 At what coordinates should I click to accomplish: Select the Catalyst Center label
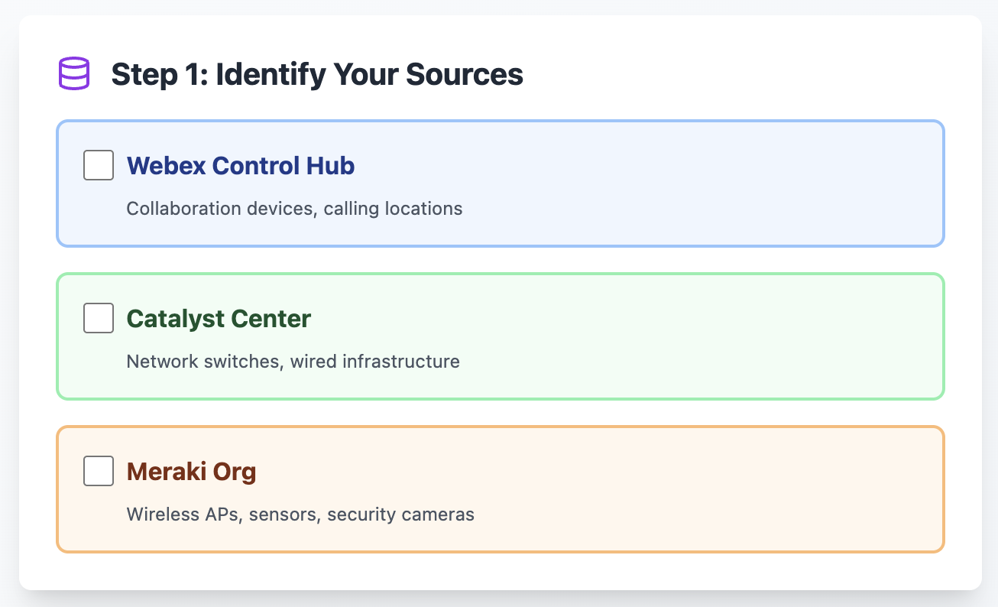pos(219,318)
